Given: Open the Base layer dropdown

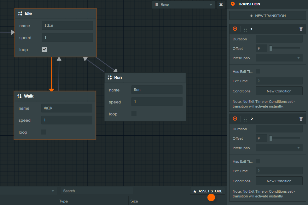Looking at the screenshot, I should [x=183, y=5].
